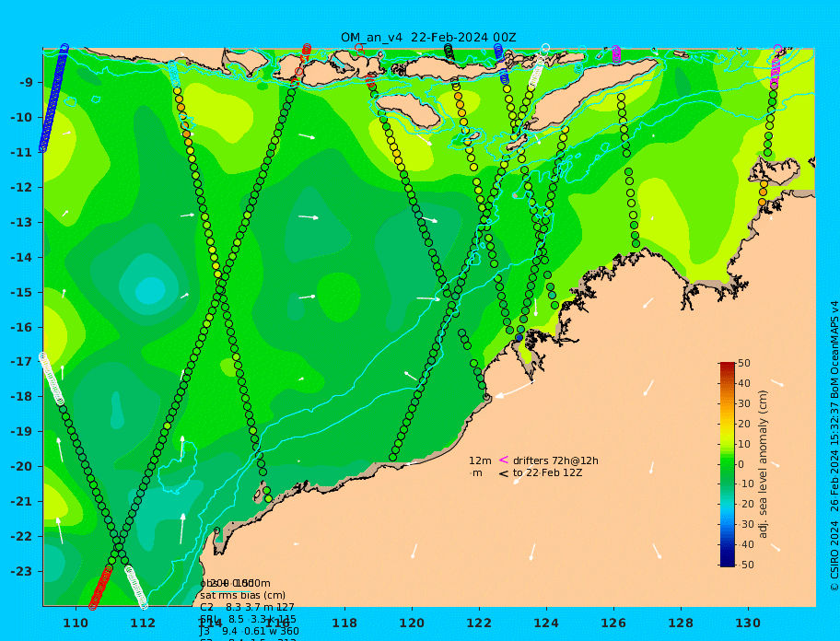Click the color bar value "30"

pos(744,403)
